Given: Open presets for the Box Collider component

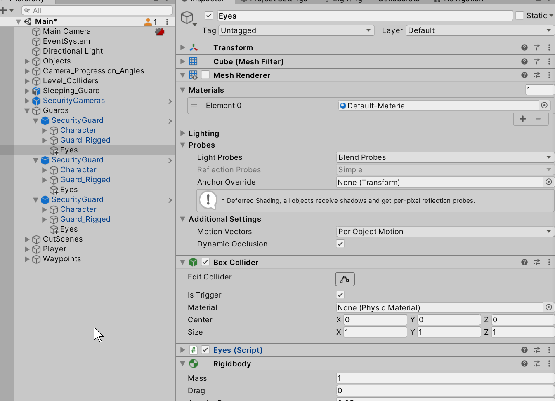Looking at the screenshot, I should [537, 262].
